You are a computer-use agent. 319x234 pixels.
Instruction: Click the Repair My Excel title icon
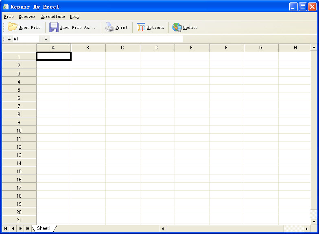tap(6, 7)
